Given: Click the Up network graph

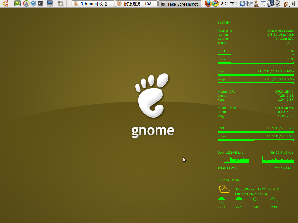Looking at the screenshot, I should pyautogui.click(x=278, y=160).
